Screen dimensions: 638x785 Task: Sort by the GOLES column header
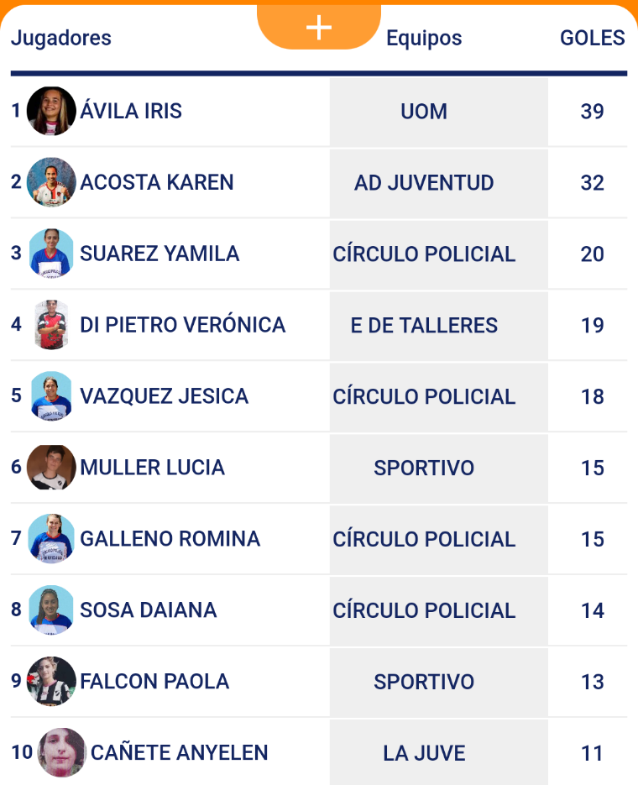(x=592, y=38)
